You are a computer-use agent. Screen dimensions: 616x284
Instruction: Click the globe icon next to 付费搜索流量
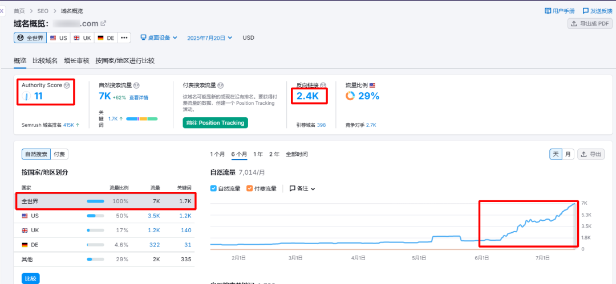[220, 85]
